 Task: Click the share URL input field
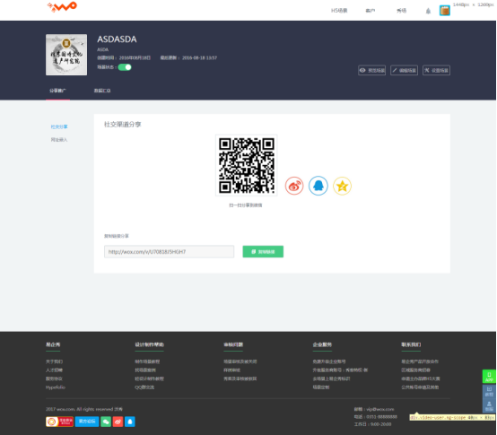[169, 251]
